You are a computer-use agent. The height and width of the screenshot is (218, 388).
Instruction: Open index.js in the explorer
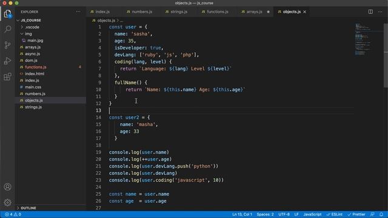(32, 81)
